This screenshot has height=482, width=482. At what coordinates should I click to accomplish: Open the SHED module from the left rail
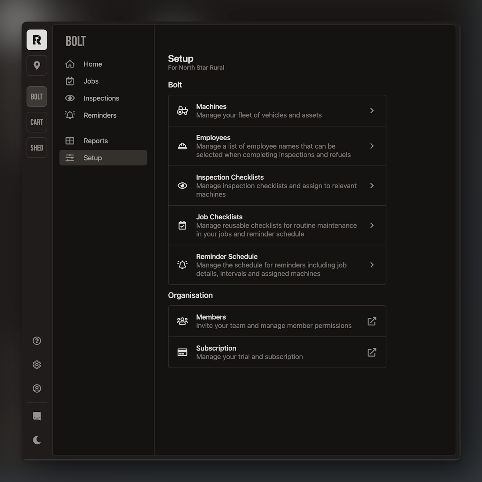tap(37, 147)
